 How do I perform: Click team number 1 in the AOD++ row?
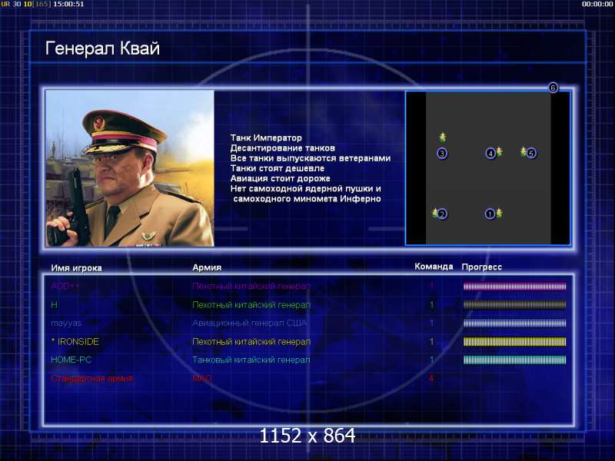(x=432, y=286)
